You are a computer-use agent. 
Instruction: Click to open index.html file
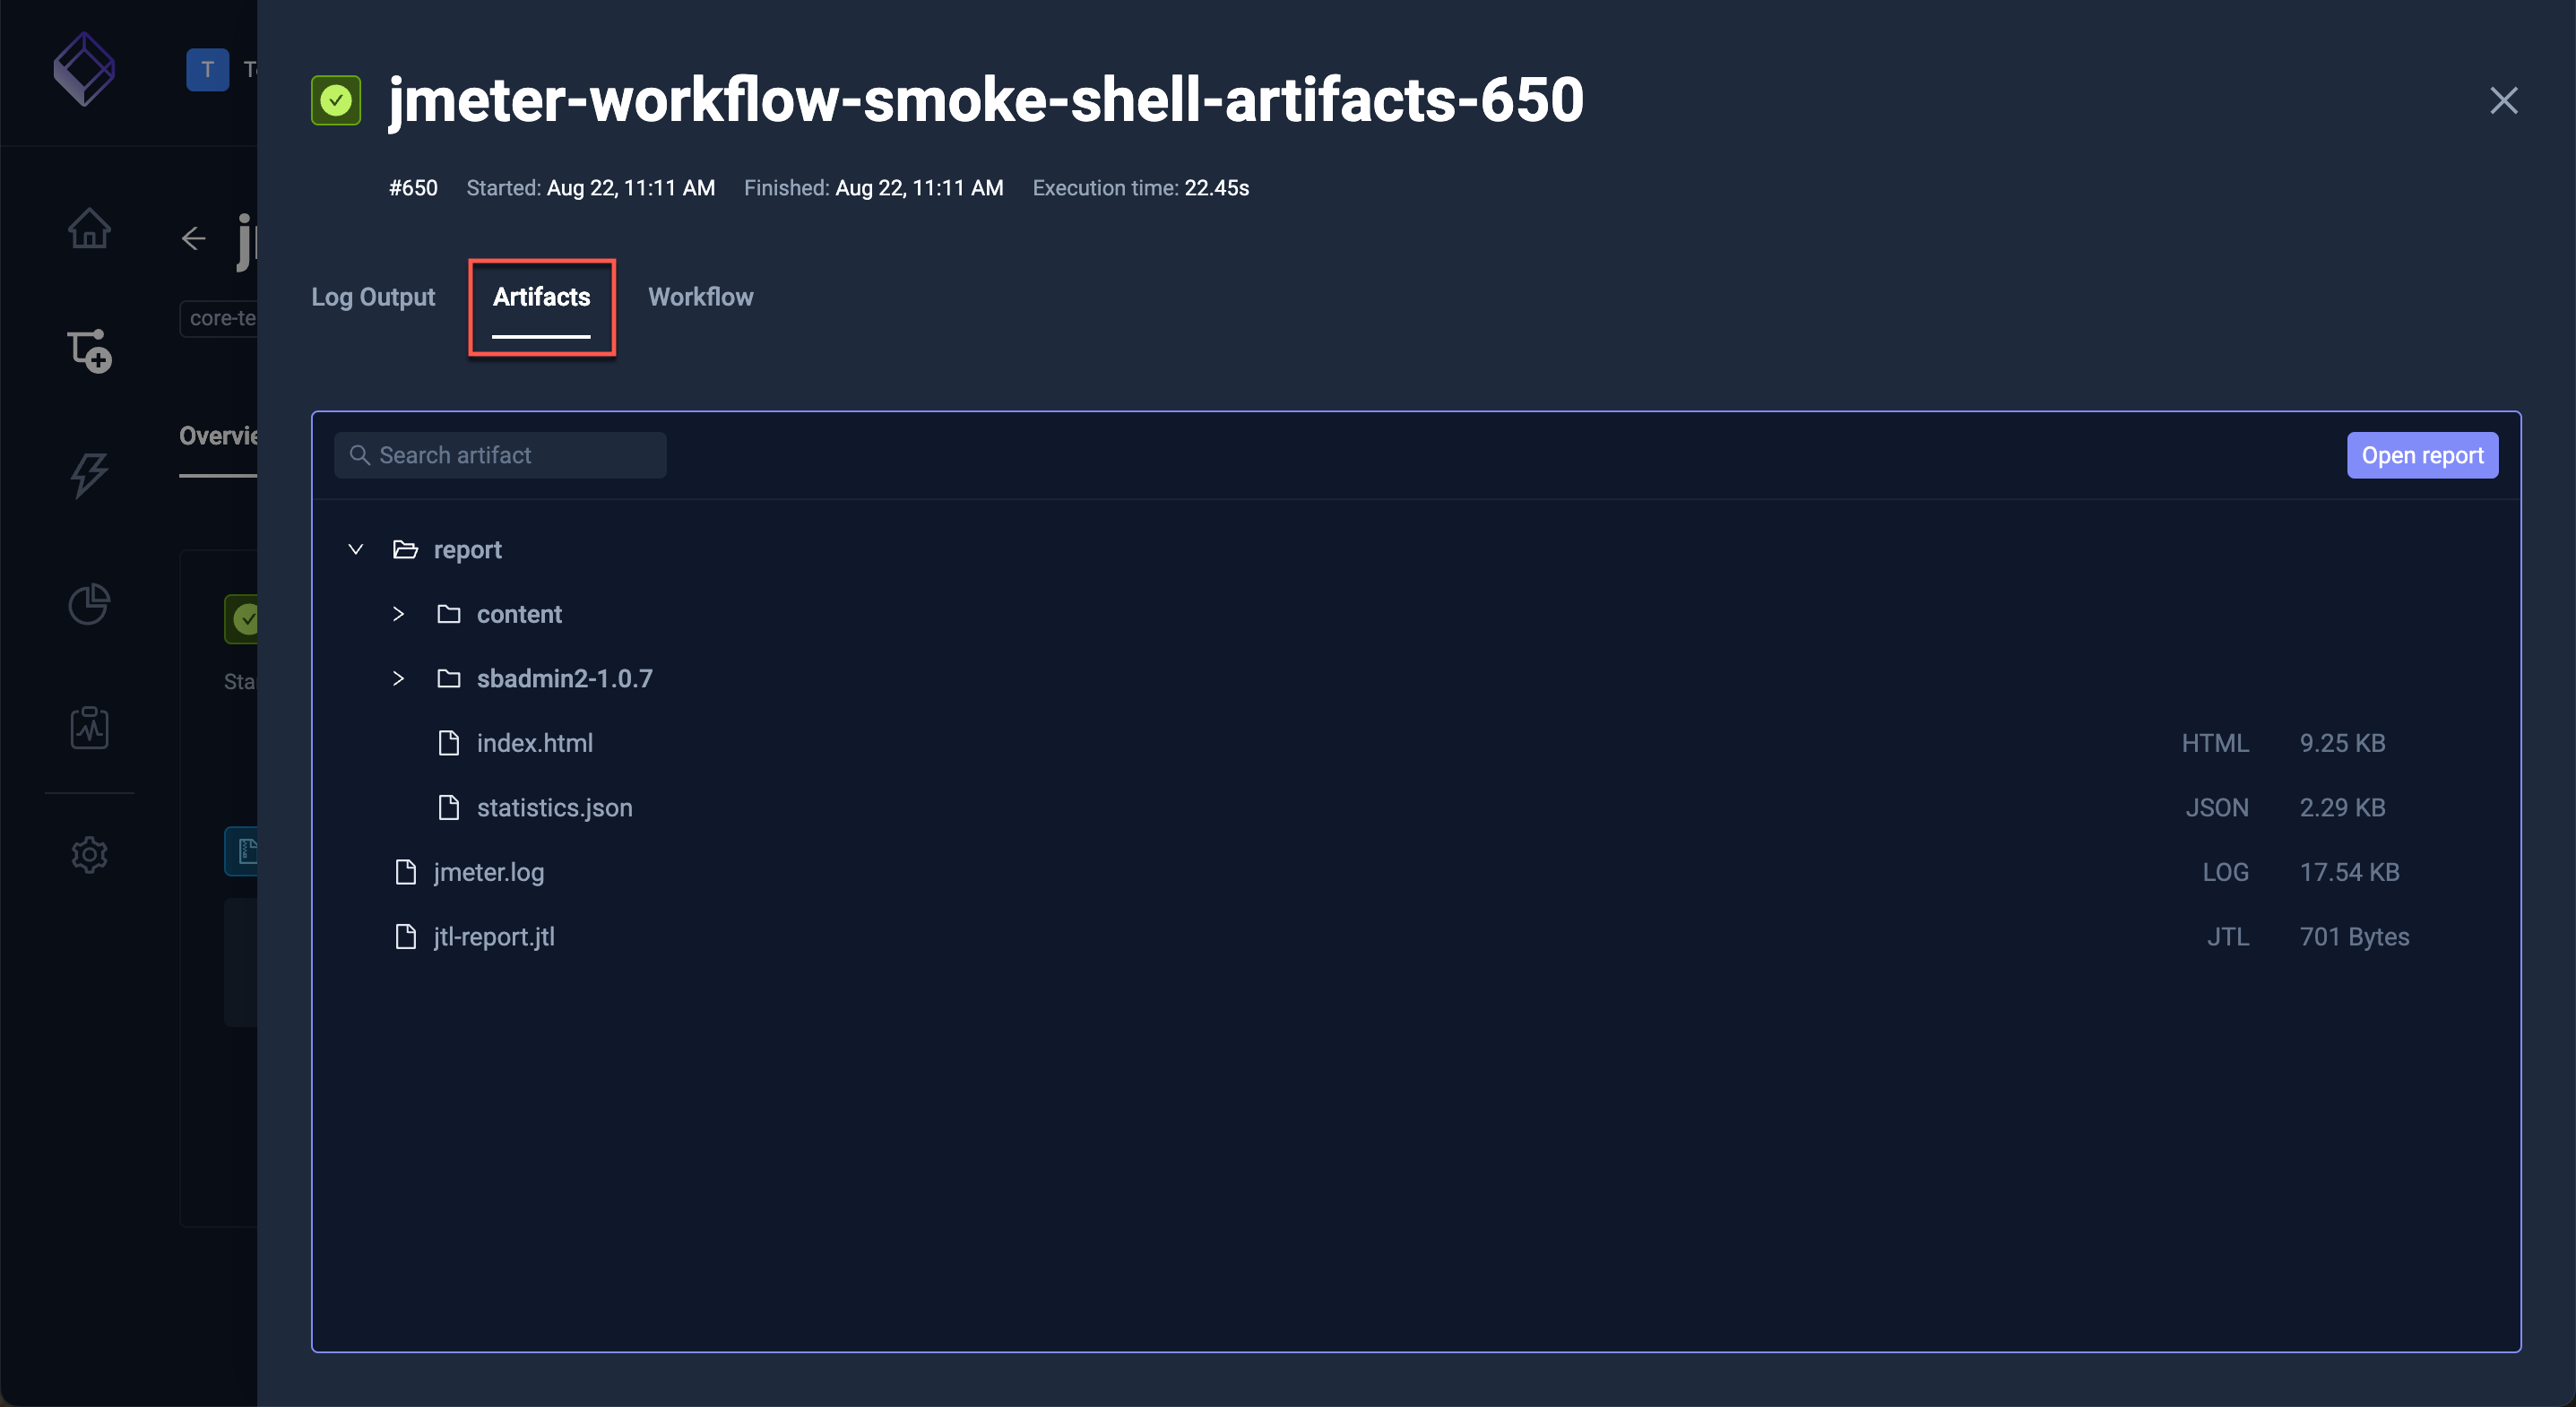click(x=533, y=743)
